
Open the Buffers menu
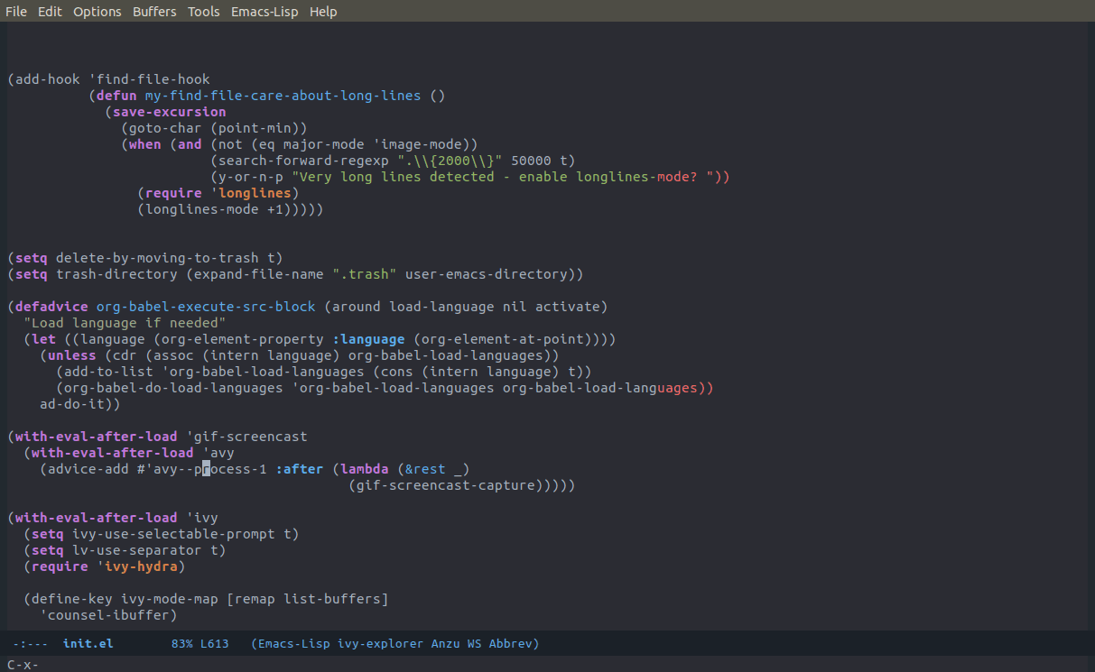(154, 12)
